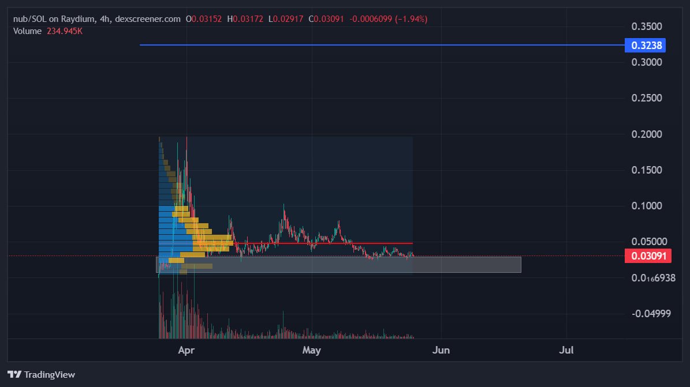
Task: Select the blue 0.3238 price label
Action: [645, 46]
